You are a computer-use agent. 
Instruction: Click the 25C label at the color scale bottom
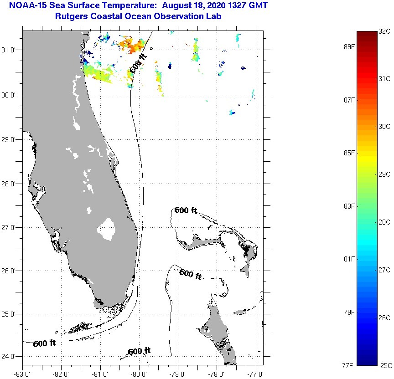point(384,365)
